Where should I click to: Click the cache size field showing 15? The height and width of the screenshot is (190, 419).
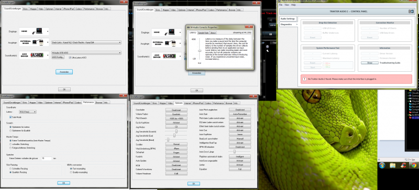47,159
